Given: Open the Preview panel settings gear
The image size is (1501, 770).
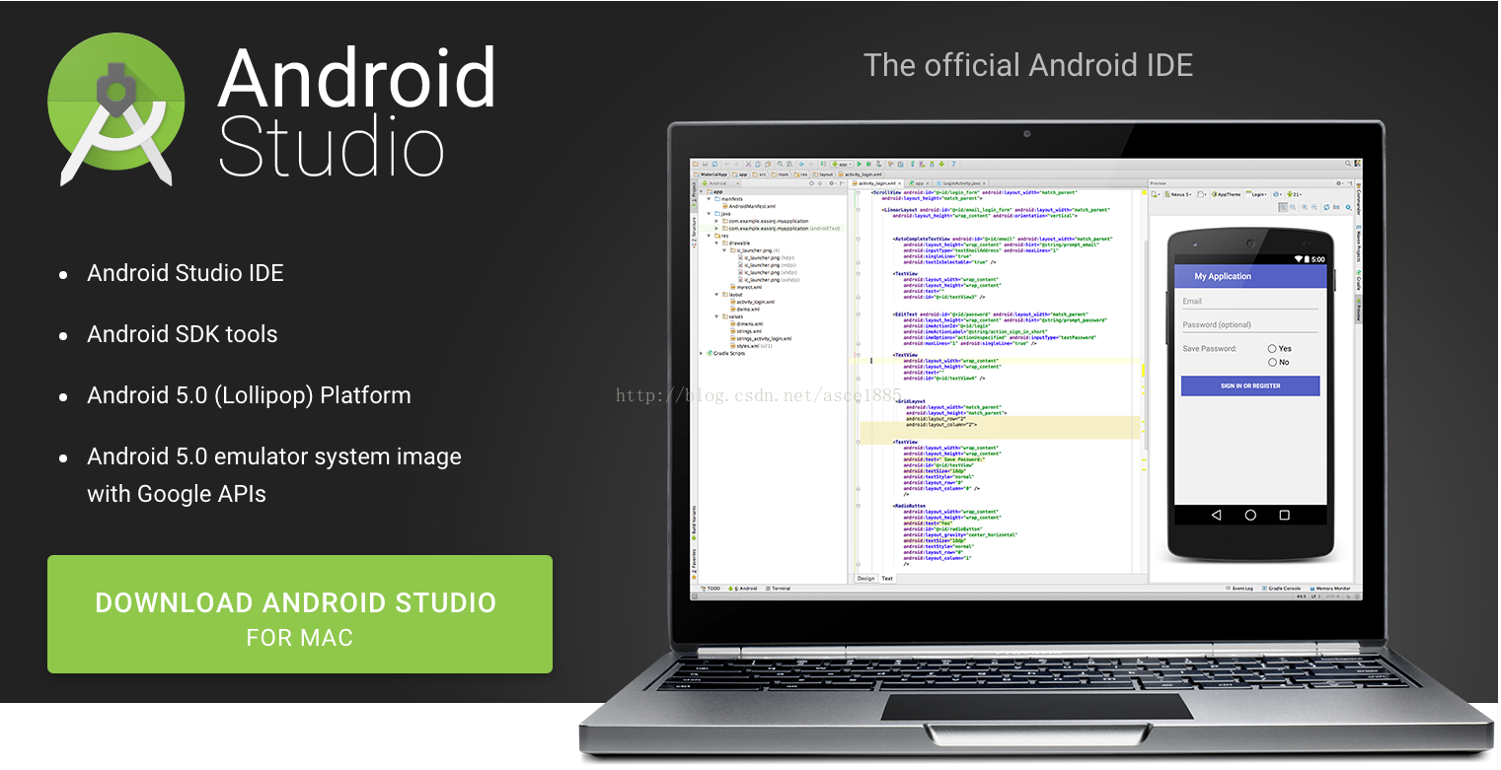Looking at the screenshot, I should [1339, 183].
